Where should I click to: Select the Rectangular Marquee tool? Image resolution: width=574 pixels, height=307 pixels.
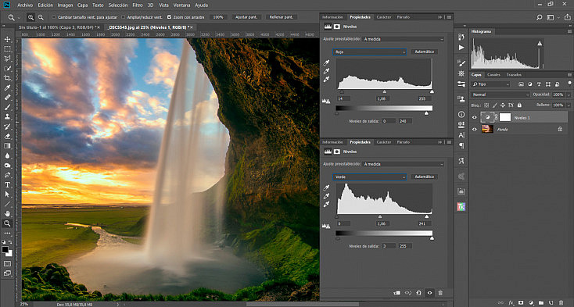(x=7, y=49)
